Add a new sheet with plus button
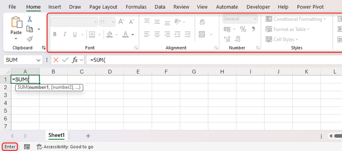 (x=88, y=136)
